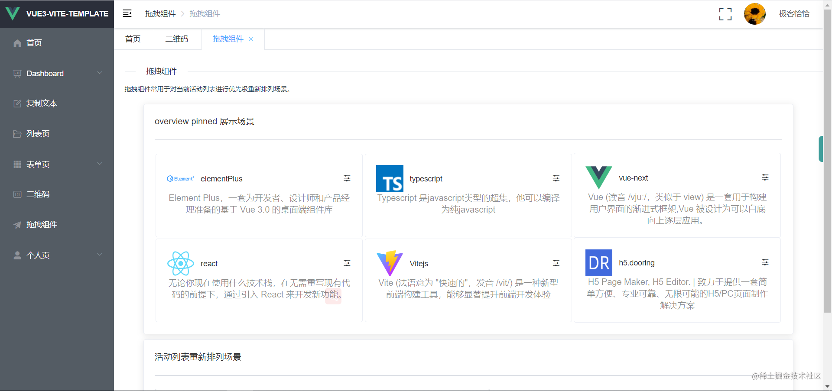Click the grid icon beside 表单页
Screen dimensions: 832x391
[17, 164]
